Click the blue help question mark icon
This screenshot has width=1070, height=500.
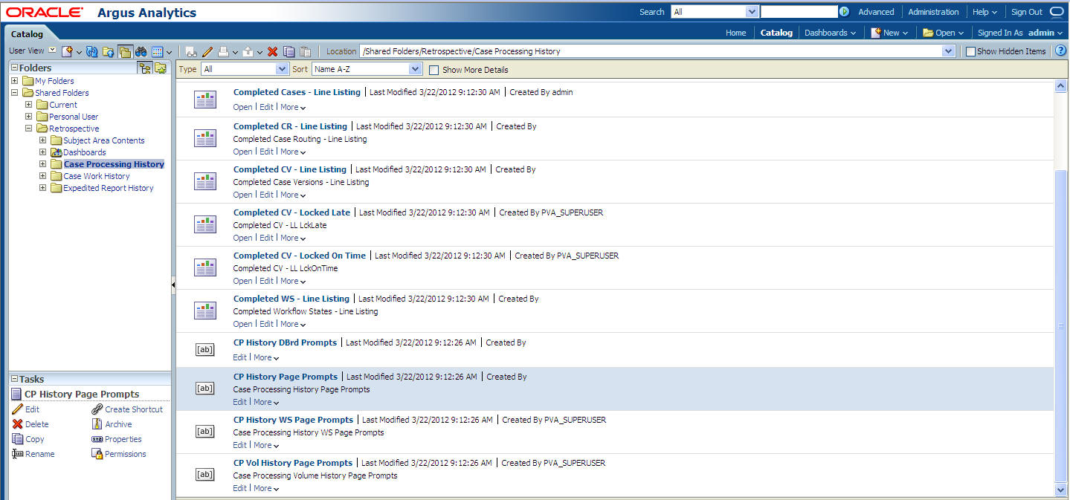1061,51
